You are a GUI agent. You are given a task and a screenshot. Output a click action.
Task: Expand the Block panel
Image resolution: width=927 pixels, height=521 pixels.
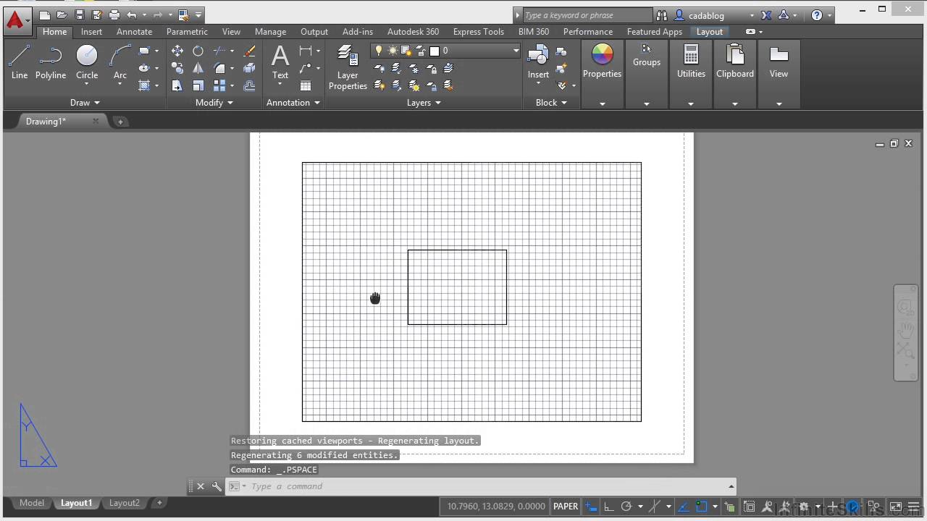click(x=551, y=103)
